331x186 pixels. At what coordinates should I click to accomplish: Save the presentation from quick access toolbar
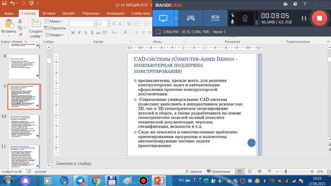4,3
